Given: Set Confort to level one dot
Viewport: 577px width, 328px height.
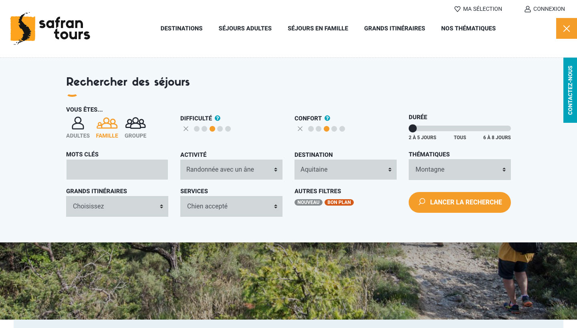Looking at the screenshot, I should pyautogui.click(x=311, y=129).
